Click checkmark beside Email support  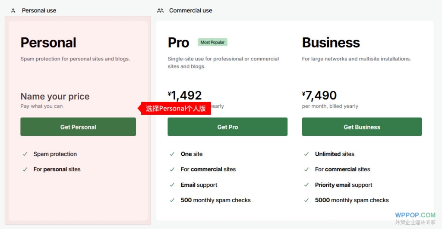(x=172, y=185)
